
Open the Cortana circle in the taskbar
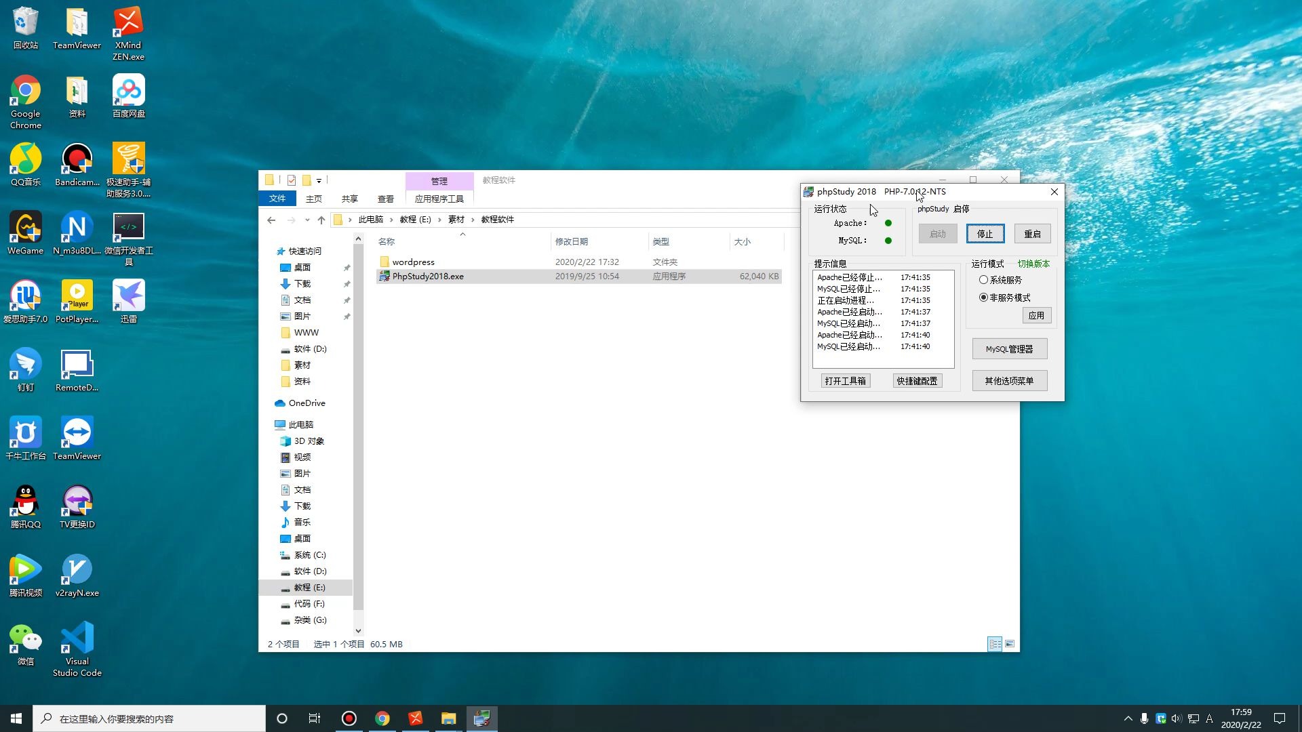pos(282,718)
